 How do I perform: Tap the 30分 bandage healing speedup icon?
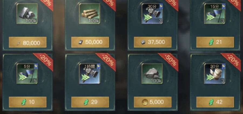215,74
